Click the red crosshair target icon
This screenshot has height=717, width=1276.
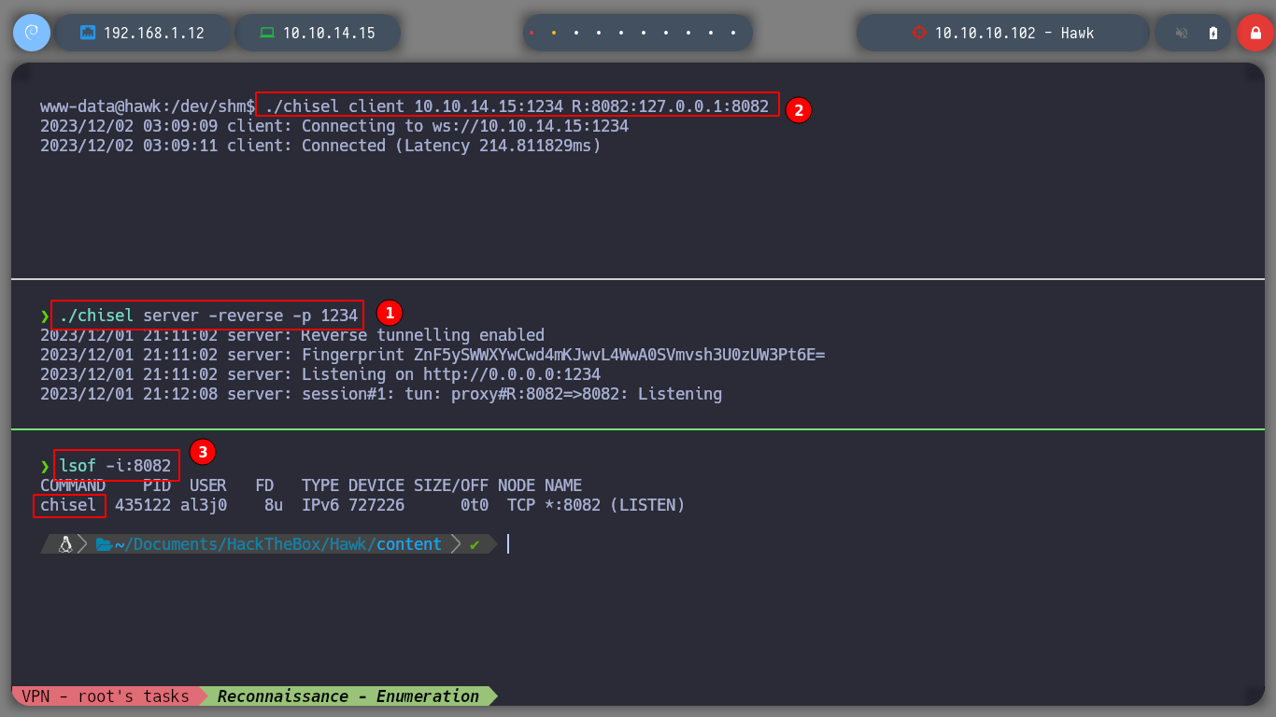point(918,33)
